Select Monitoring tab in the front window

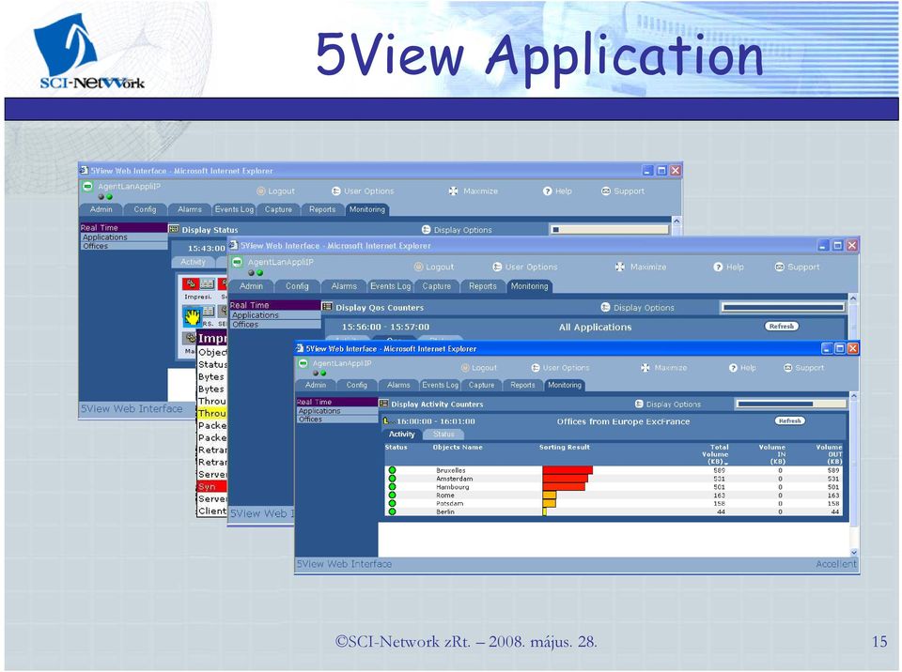tap(565, 385)
